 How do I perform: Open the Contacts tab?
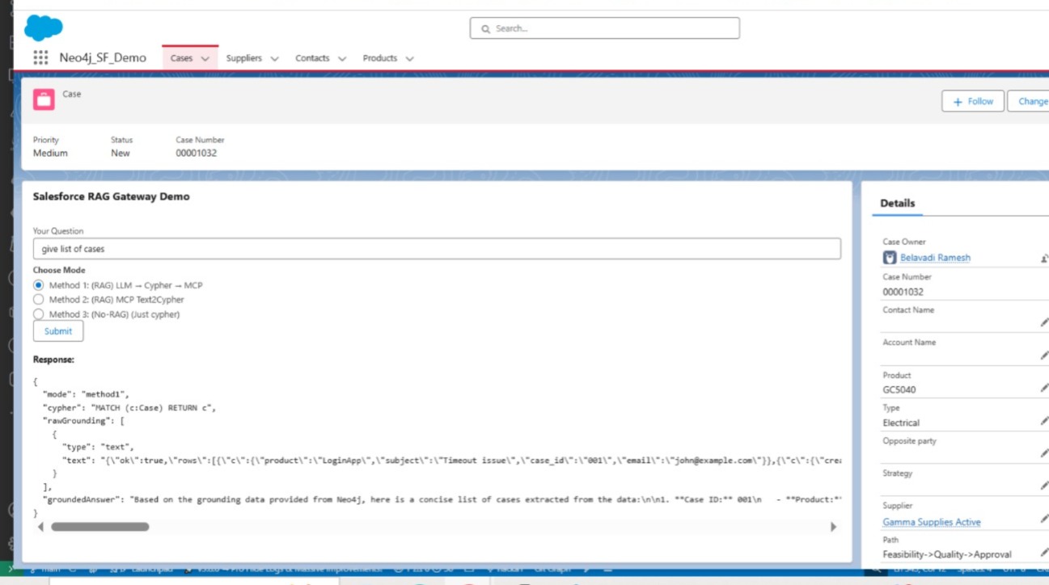coord(312,58)
